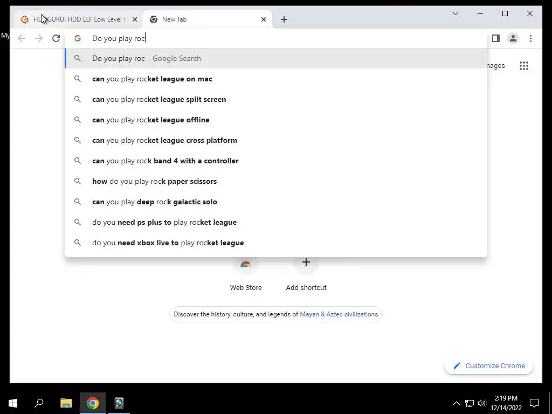Close the New Tab tab
This screenshot has height=414, width=552.
(x=263, y=19)
